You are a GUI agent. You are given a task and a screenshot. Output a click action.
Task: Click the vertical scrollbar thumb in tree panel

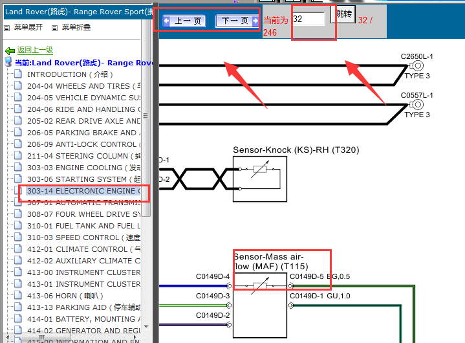coord(146,116)
